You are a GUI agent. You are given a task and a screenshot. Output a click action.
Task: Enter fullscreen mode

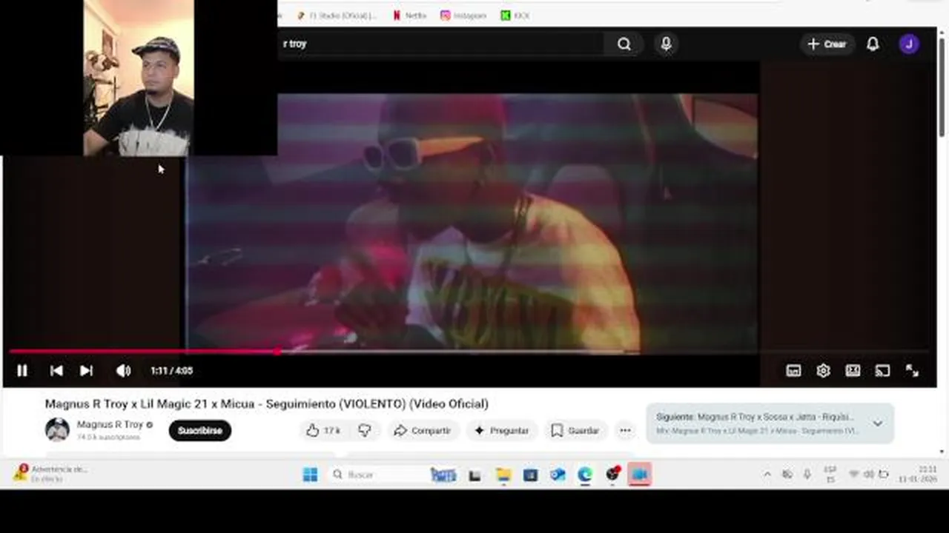click(x=913, y=371)
